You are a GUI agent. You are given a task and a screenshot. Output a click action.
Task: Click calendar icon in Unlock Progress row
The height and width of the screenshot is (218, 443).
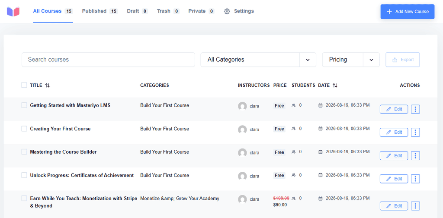coord(321,175)
